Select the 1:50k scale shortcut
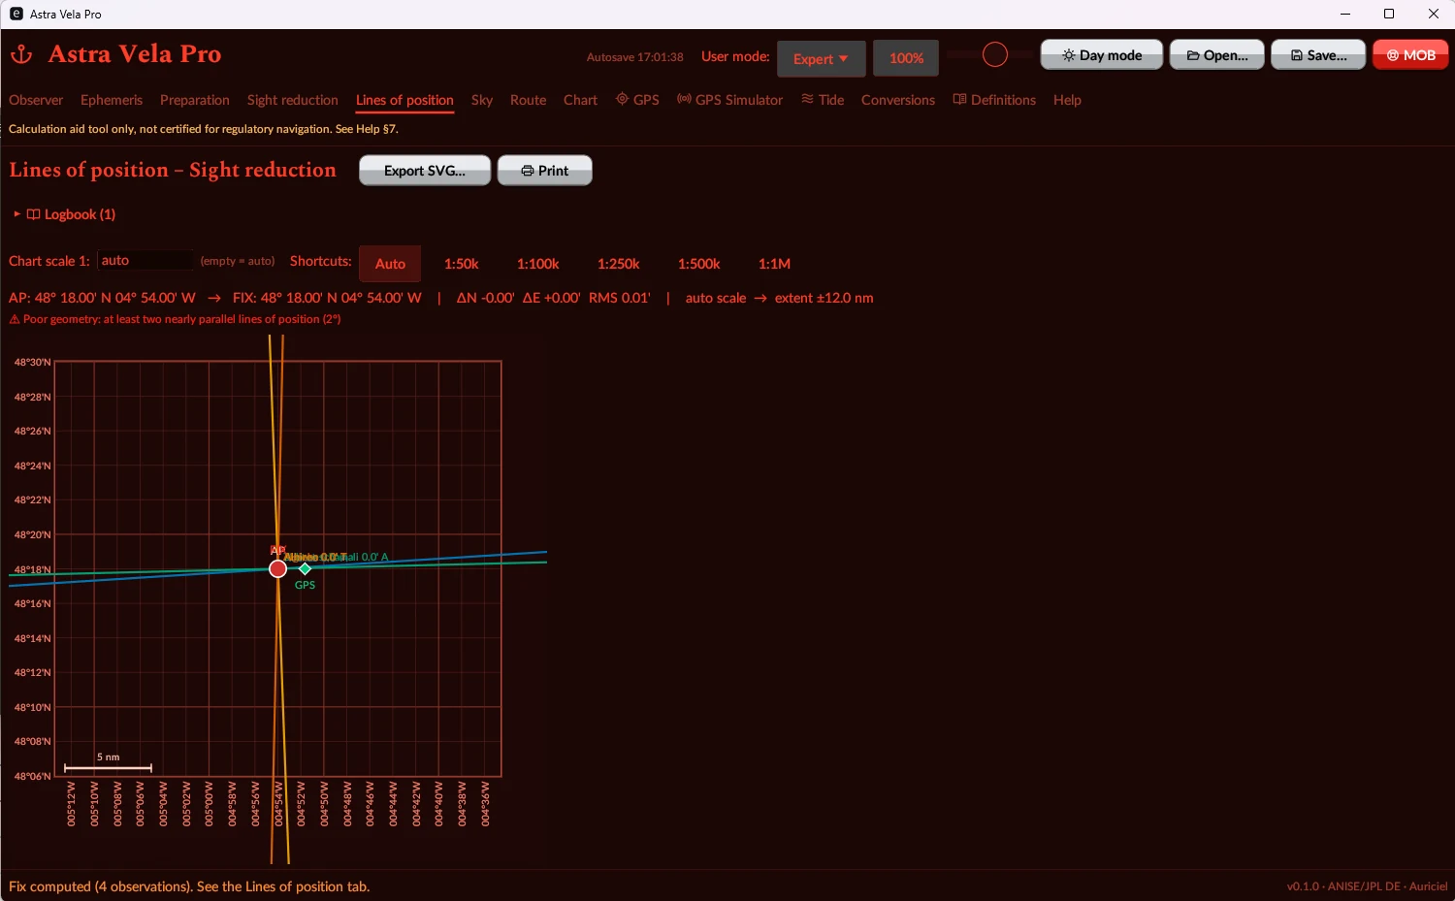This screenshot has height=901, width=1455. (462, 264)
